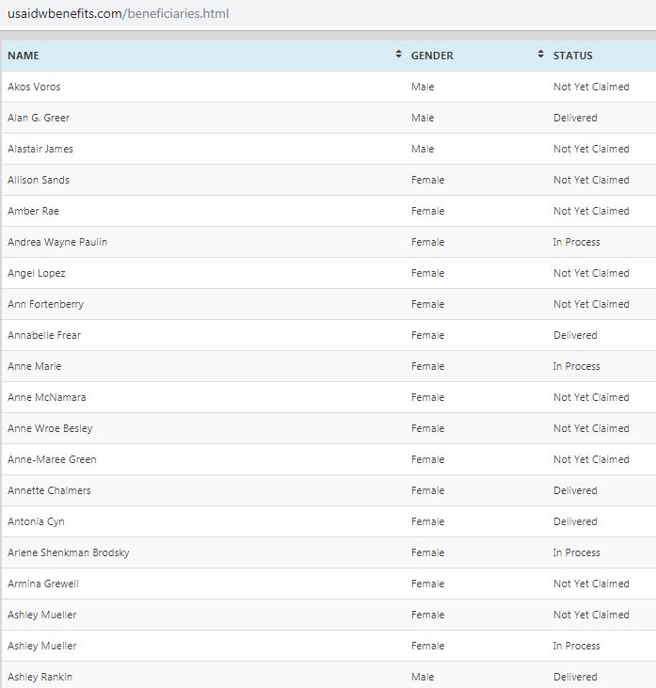Image resolution: width=656 pixels, height=688 pixels.
Task: Click Not Yet Claimed status for Akos Voros
Action: [x=591, y=87]
